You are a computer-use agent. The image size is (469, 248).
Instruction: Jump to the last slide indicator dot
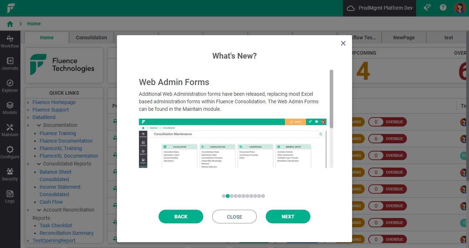pos(263,196)
